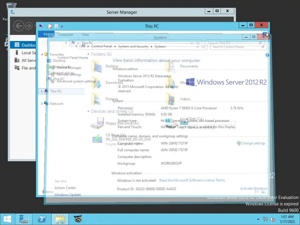This screenshot has height=225, width=300.
Task: Click Server Manager forward arrow button
Action: [x=29, y=26]
